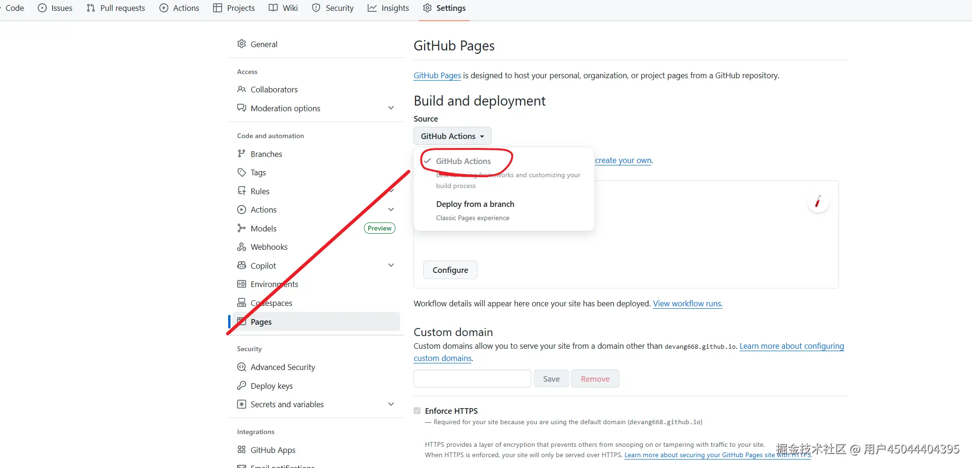Switch to the Issues tab
Image resolution: width=972 pixels, height=468 pixels.
(x=55, y=8)
